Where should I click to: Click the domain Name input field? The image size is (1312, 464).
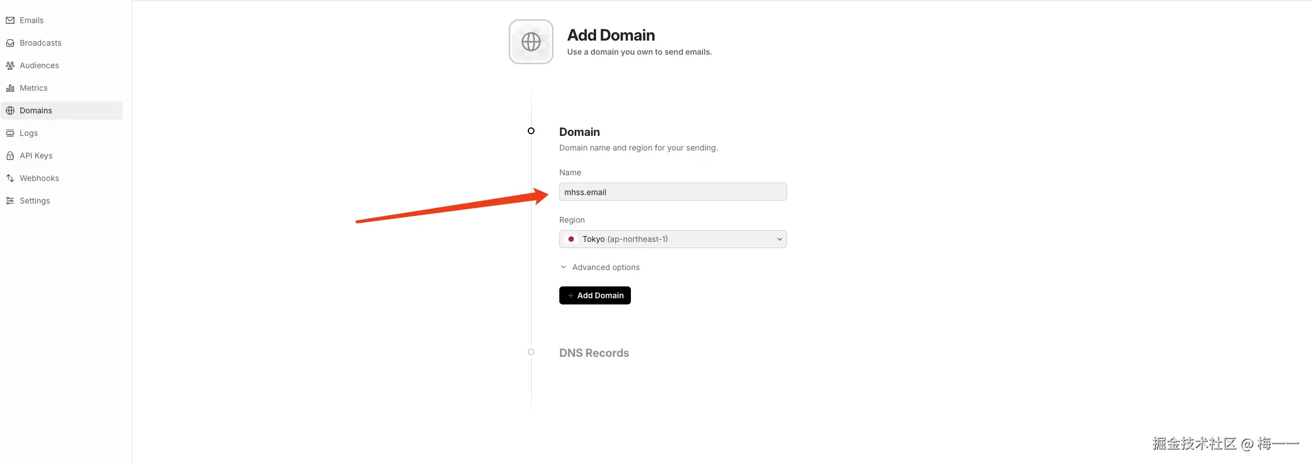point(672,192)
